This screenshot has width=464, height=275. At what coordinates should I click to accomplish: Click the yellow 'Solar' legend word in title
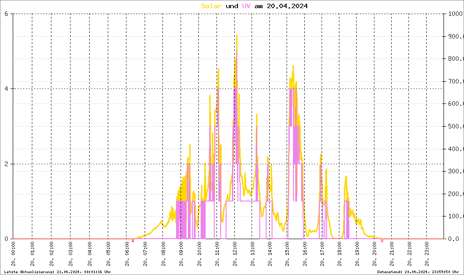pos(212,6)
